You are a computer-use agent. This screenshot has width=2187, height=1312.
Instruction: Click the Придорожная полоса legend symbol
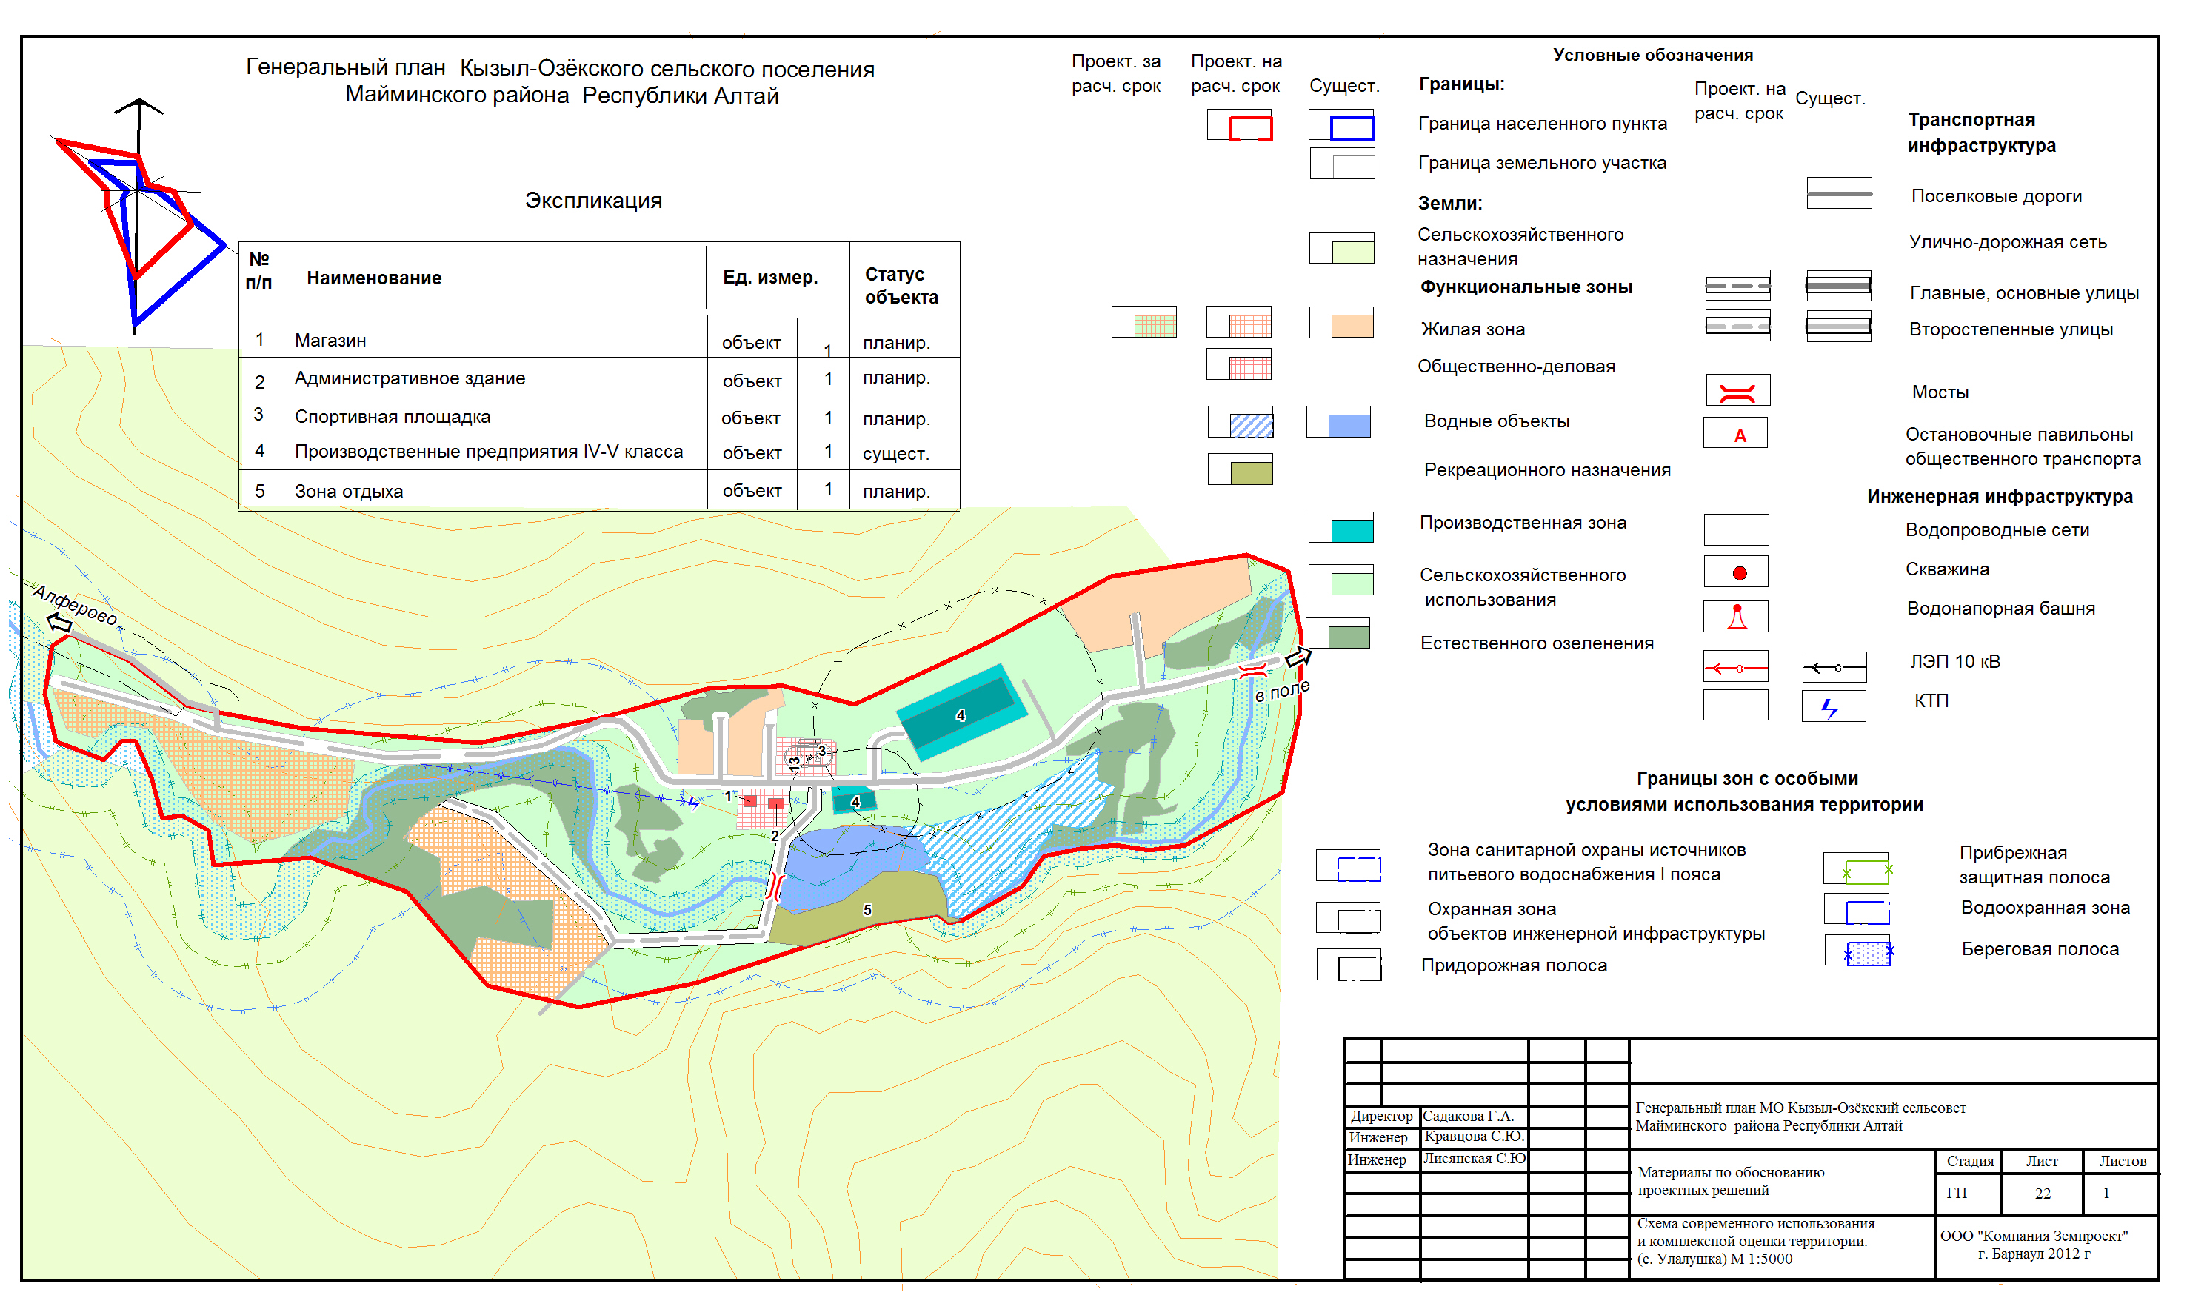pos(1349,965)
